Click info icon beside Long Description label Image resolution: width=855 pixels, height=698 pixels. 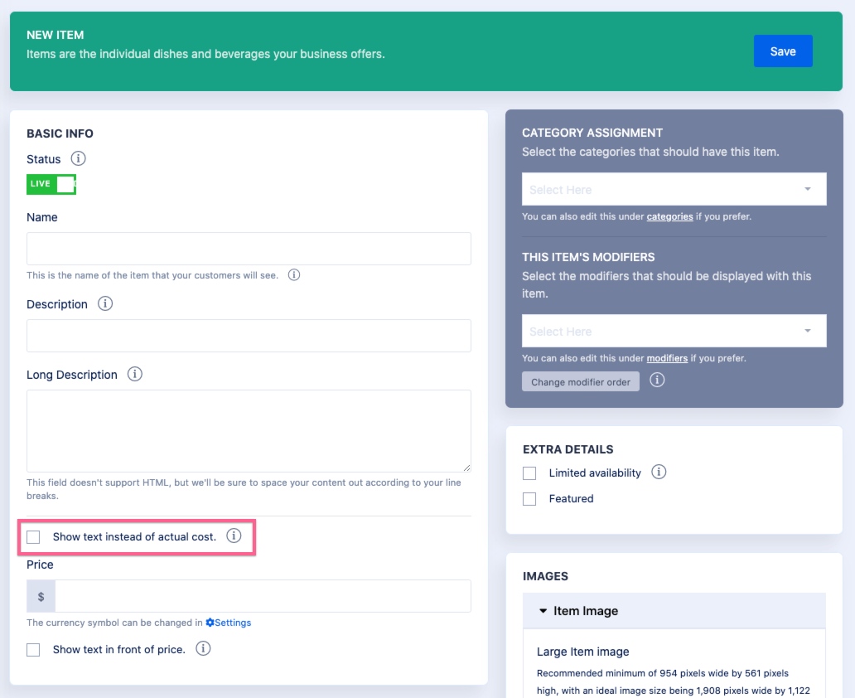click(x=135, y=374)
